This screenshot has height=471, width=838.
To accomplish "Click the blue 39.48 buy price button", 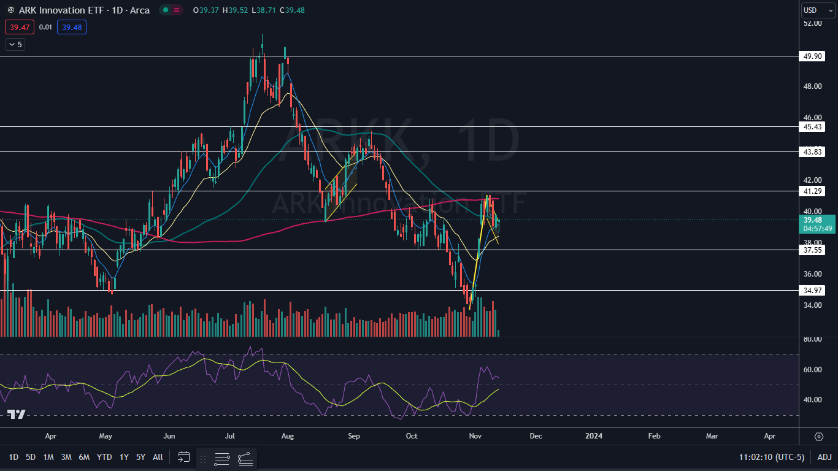I will (72, 27).
